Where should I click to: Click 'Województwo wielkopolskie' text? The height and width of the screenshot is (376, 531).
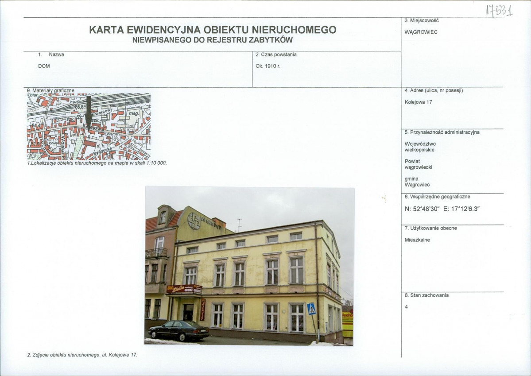click(420, 147)
